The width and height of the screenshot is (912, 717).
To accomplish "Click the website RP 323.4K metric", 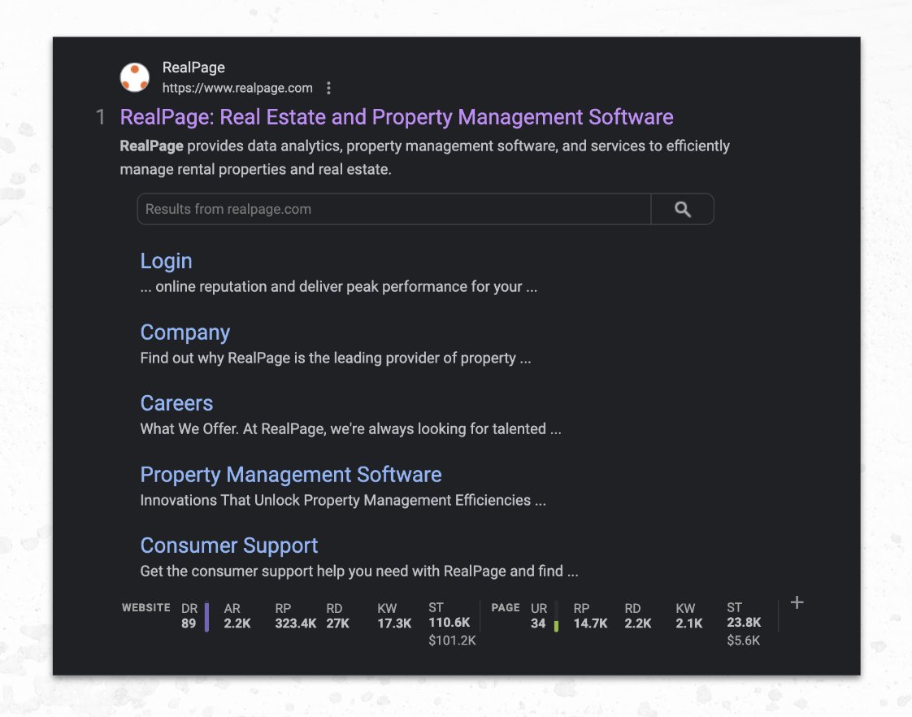I will tap(296, 616).
